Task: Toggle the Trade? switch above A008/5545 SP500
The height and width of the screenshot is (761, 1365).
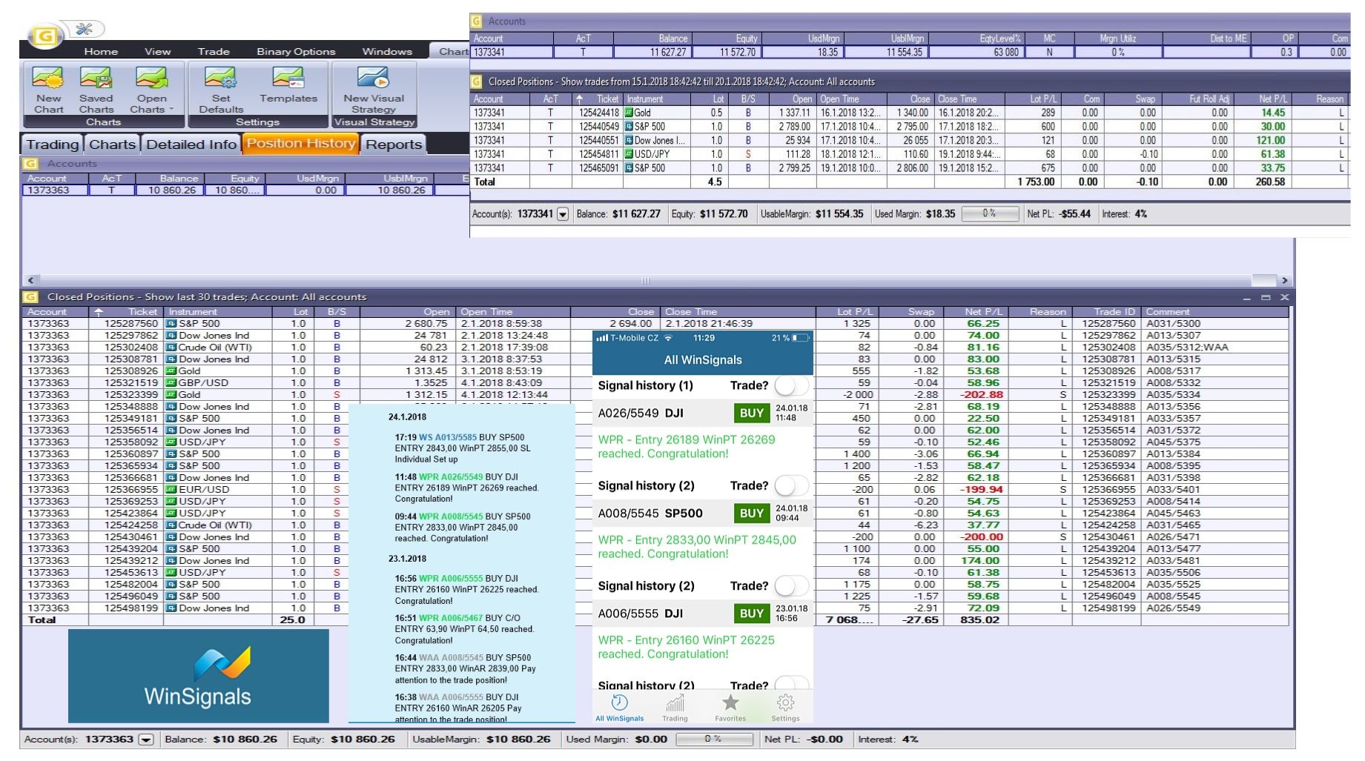Action: coord(791,485)
